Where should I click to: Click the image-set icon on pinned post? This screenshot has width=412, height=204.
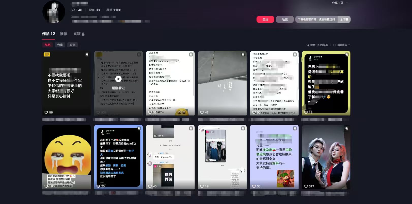pos(87,54)
